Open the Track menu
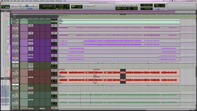The width and height of the screenshot is (197, 111). 23,1
